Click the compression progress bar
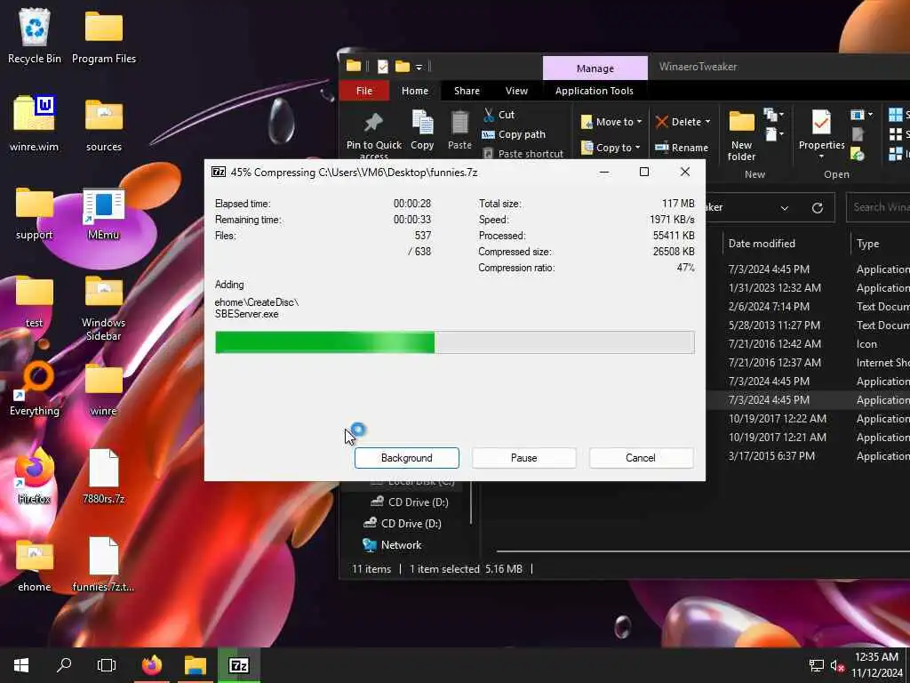Image resolution: width=910 pixels, height=683 pixels. tap(454, 342)
